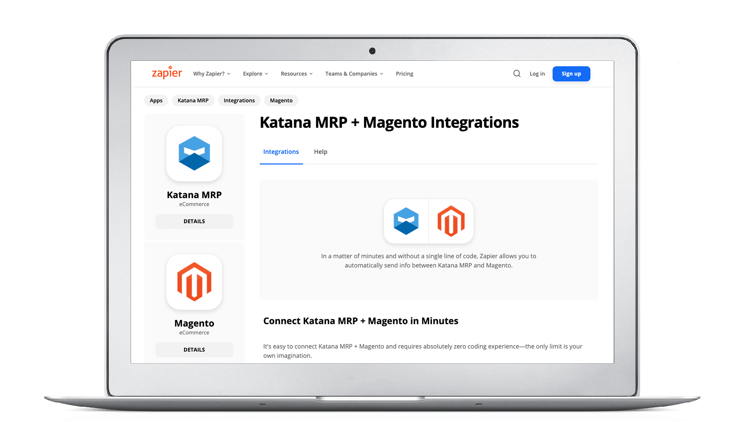744x447 pixels.
Task: Click the Katana MRP + Magento Integrations heading
Action: click(389, 122)
